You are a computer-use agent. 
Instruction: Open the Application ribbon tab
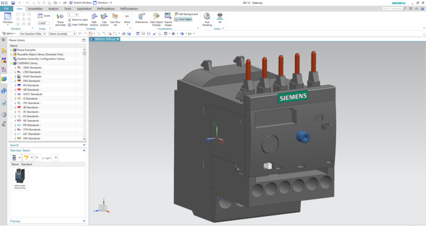click(84, 9)
